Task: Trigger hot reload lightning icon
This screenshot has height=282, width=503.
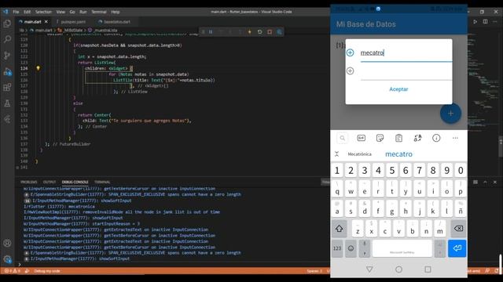Action: pos(250,32)
